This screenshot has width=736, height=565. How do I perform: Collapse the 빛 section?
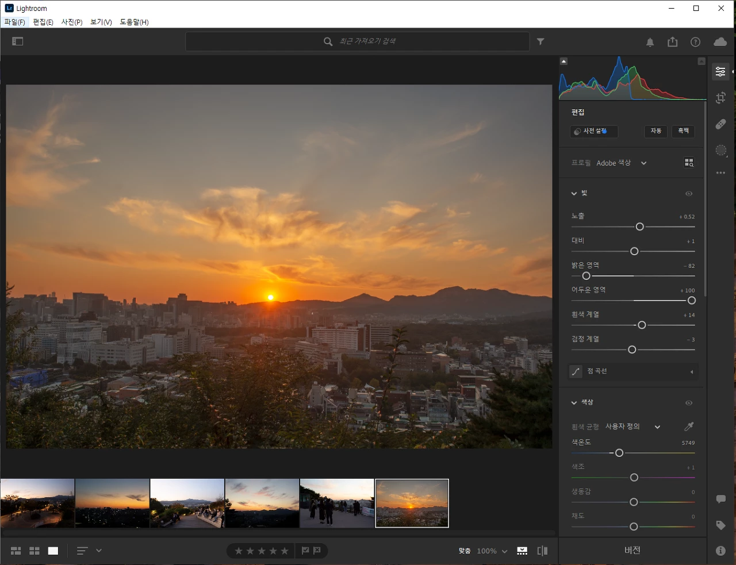574,194
